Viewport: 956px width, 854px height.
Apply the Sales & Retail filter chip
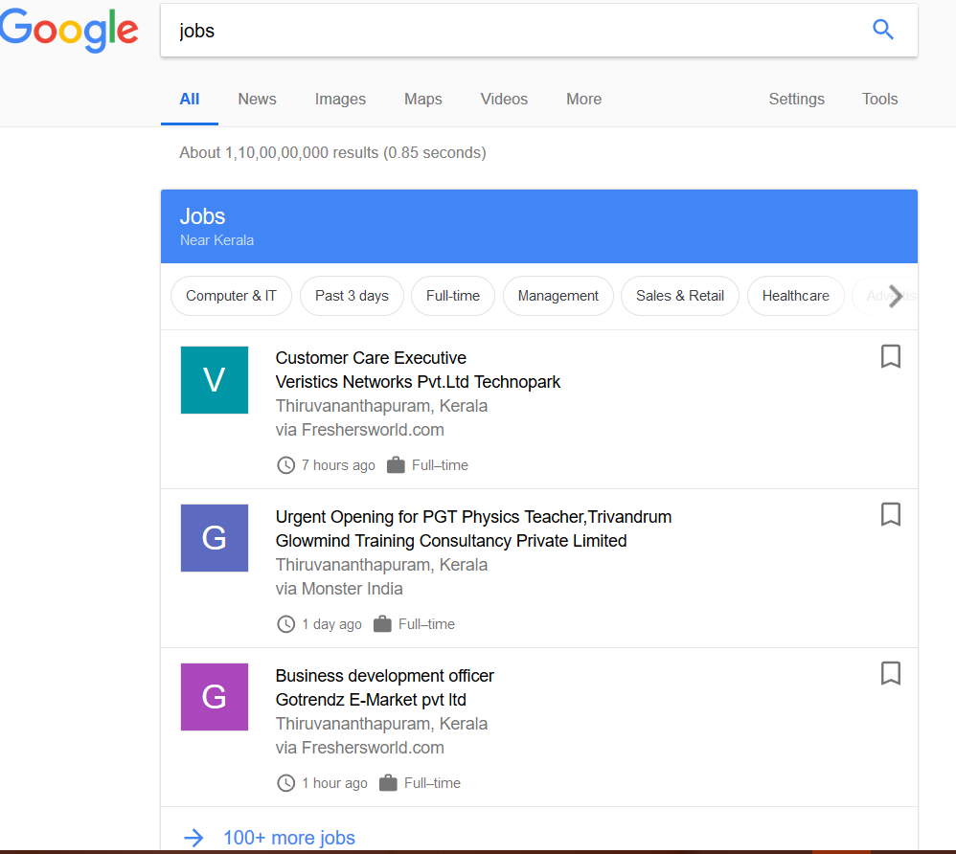click(680, 296)
